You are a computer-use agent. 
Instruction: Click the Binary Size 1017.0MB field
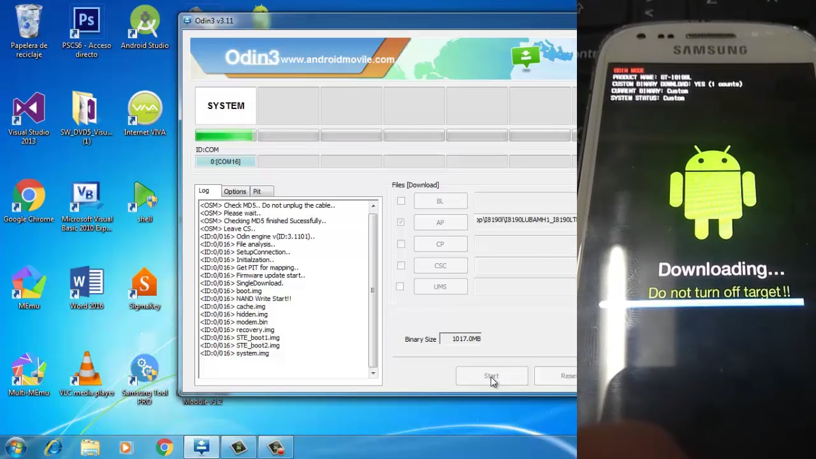click(x=460, y=339)
